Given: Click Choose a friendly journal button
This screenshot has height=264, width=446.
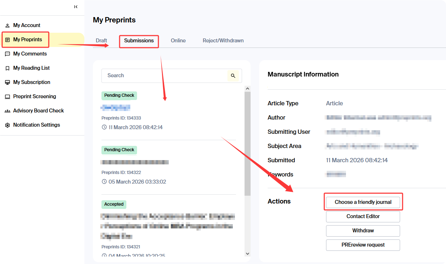Looking at the screenshot, I should 363,202.
